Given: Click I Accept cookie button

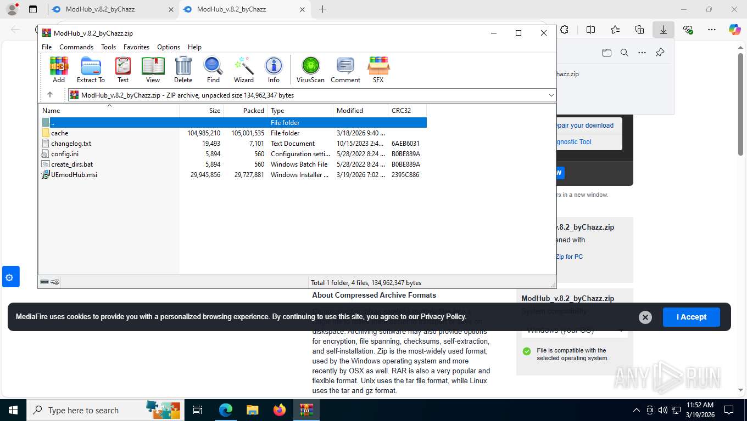Looking at the screenshot, I should (x=691, y=317).
